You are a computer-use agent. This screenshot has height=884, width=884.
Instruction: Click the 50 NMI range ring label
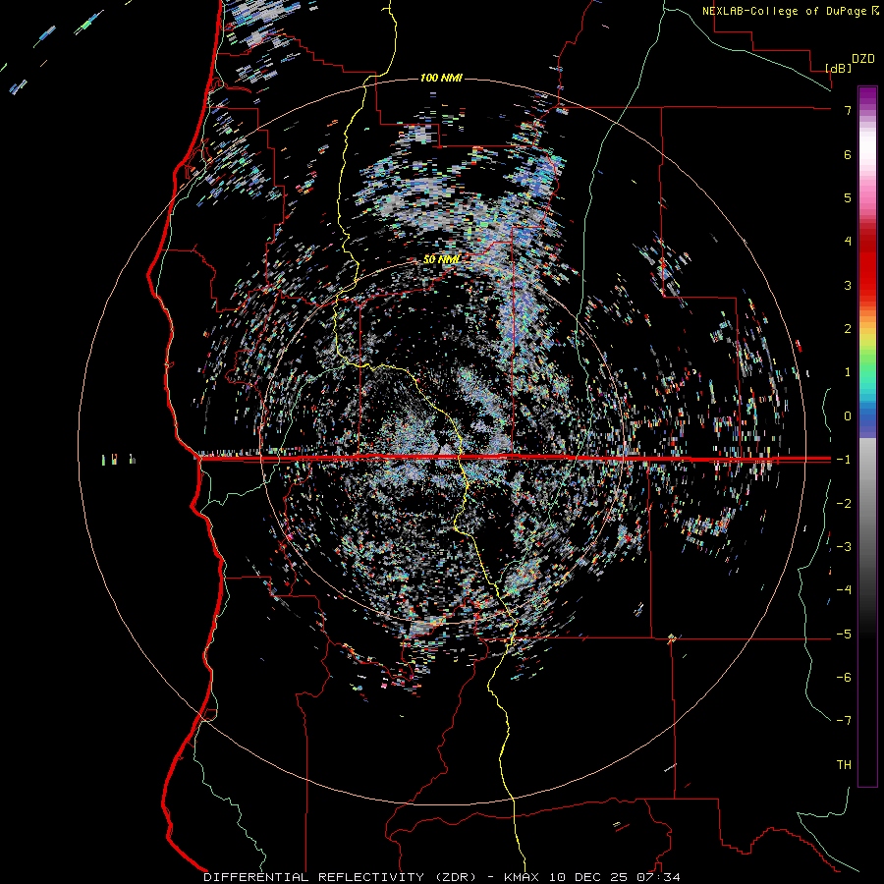[x=441, y=259]
